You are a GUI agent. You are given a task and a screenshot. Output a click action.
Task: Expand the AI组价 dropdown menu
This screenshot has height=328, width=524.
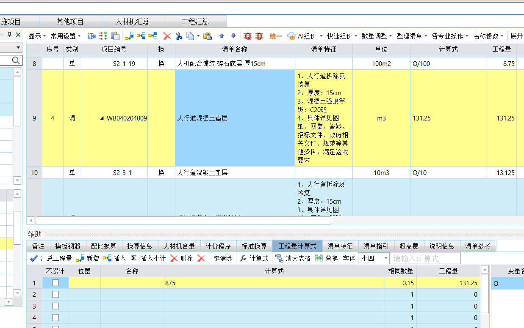(x=321, y=36)
